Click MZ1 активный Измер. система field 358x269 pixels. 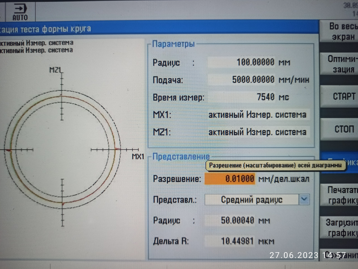258,132
